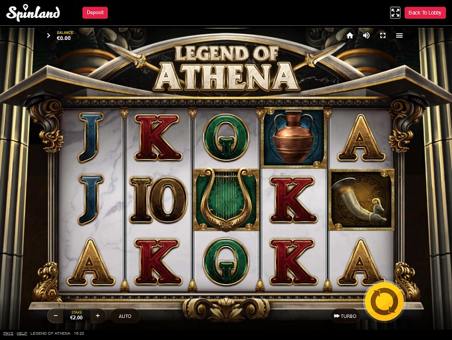
Task: Click the Deposit button
Action: click(95, 13)
